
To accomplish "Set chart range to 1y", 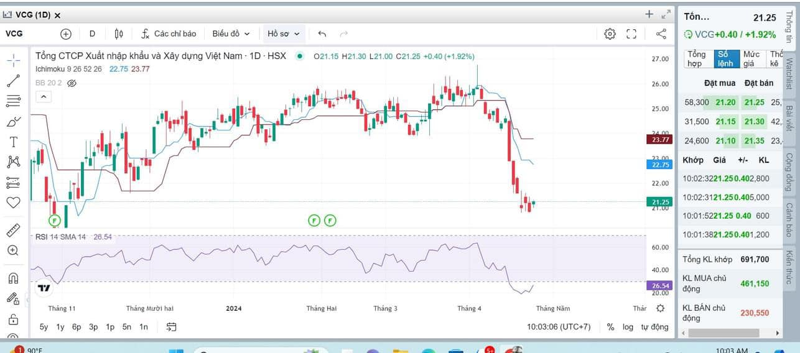I will [60, 326].
